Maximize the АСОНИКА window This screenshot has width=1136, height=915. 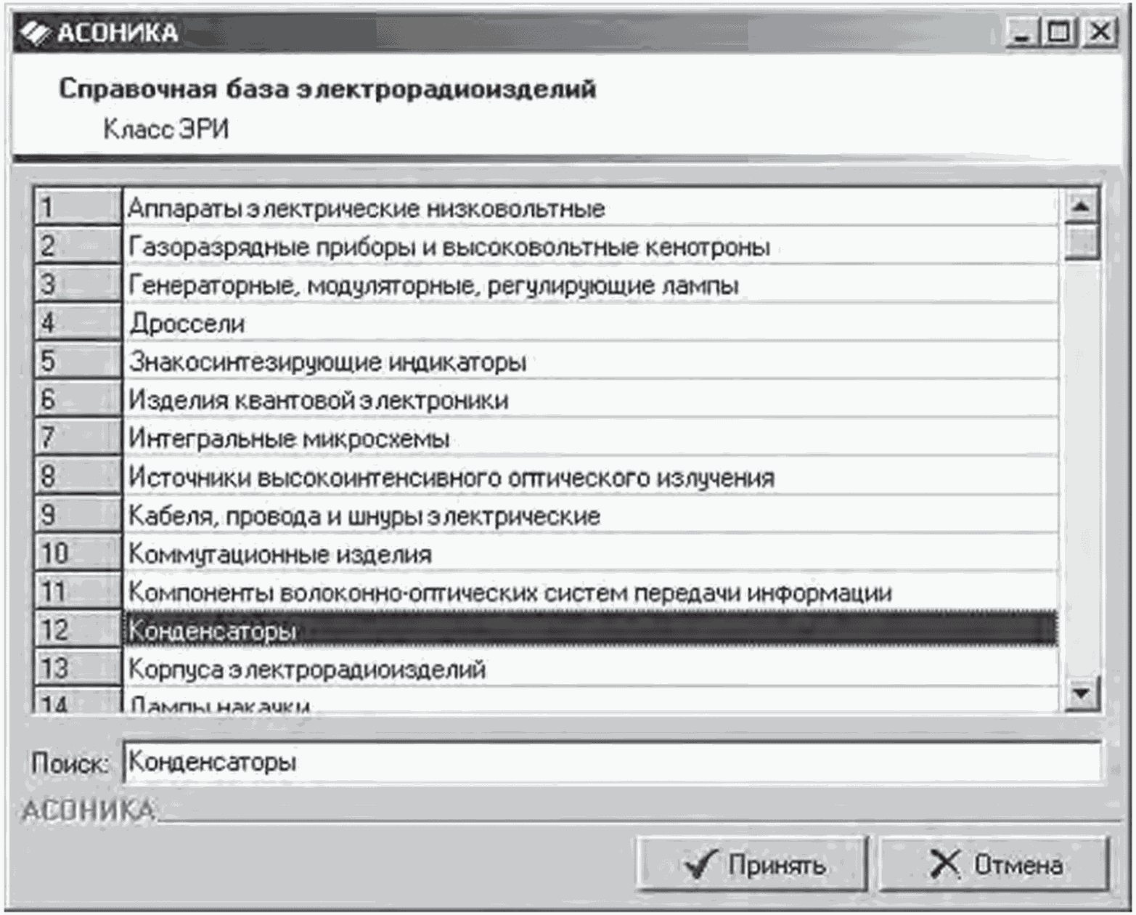(x=1060, y=33)
